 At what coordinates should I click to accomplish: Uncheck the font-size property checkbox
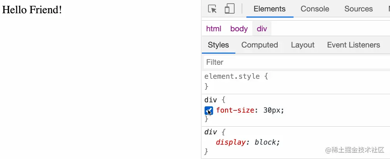coord(209,110)
